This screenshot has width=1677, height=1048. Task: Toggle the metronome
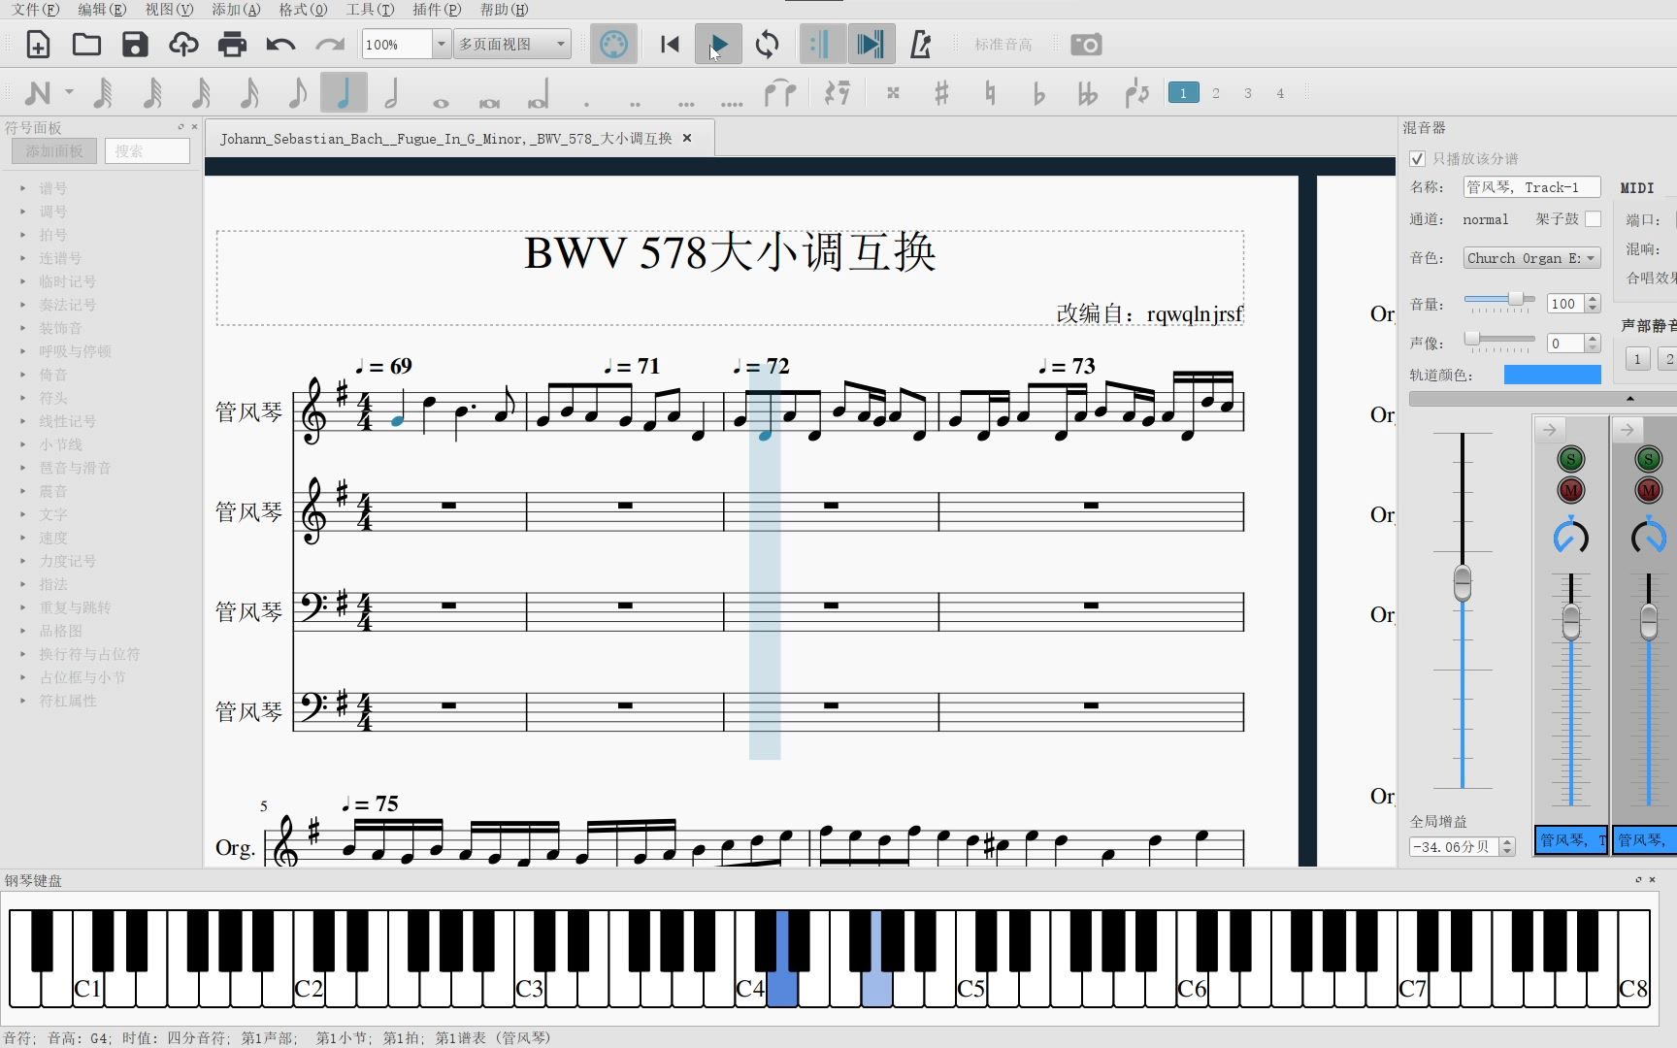point(920,45)
